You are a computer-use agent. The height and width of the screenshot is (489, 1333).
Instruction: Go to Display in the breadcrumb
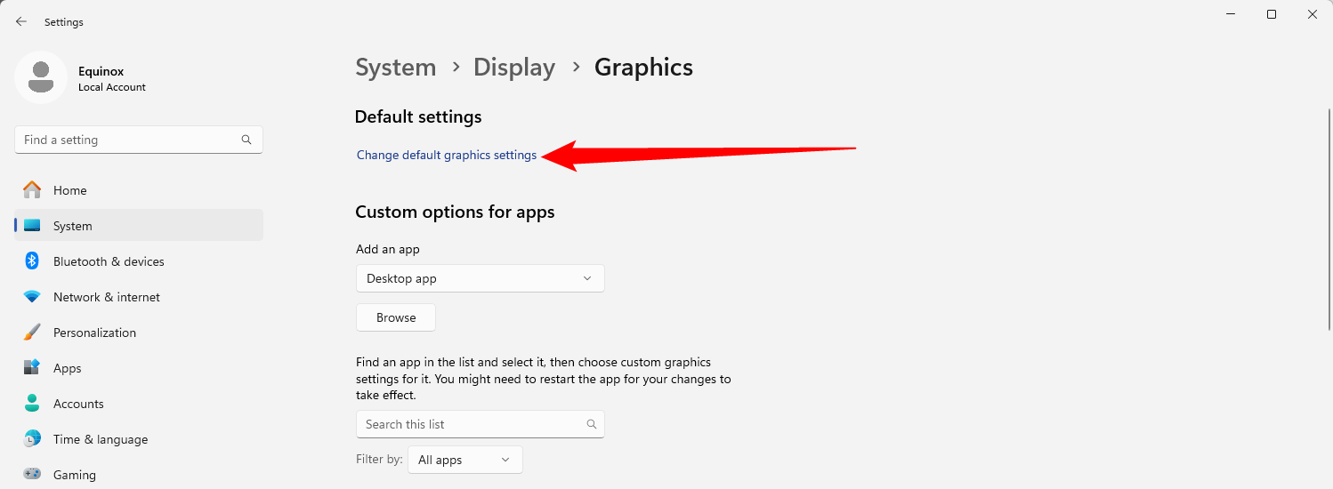(514, 67)
